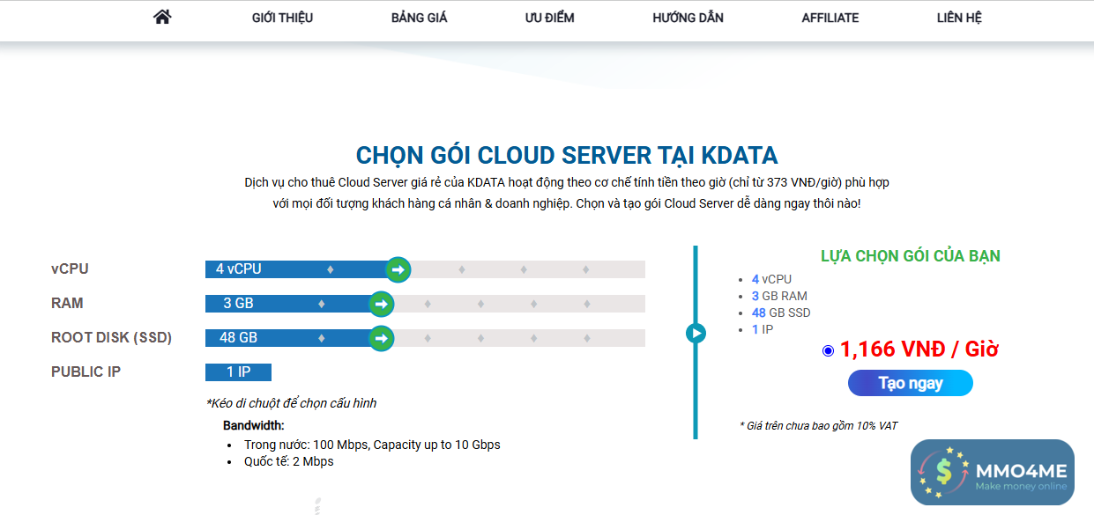The width and height of the screenshot is (1094, 515).
Task: Open the LIÊN HỆ menu item
Action: pos(959,18)
